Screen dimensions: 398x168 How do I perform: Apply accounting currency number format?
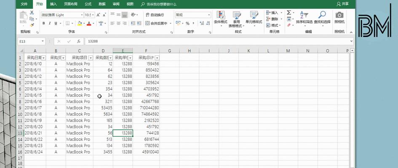tap(178, 23)
